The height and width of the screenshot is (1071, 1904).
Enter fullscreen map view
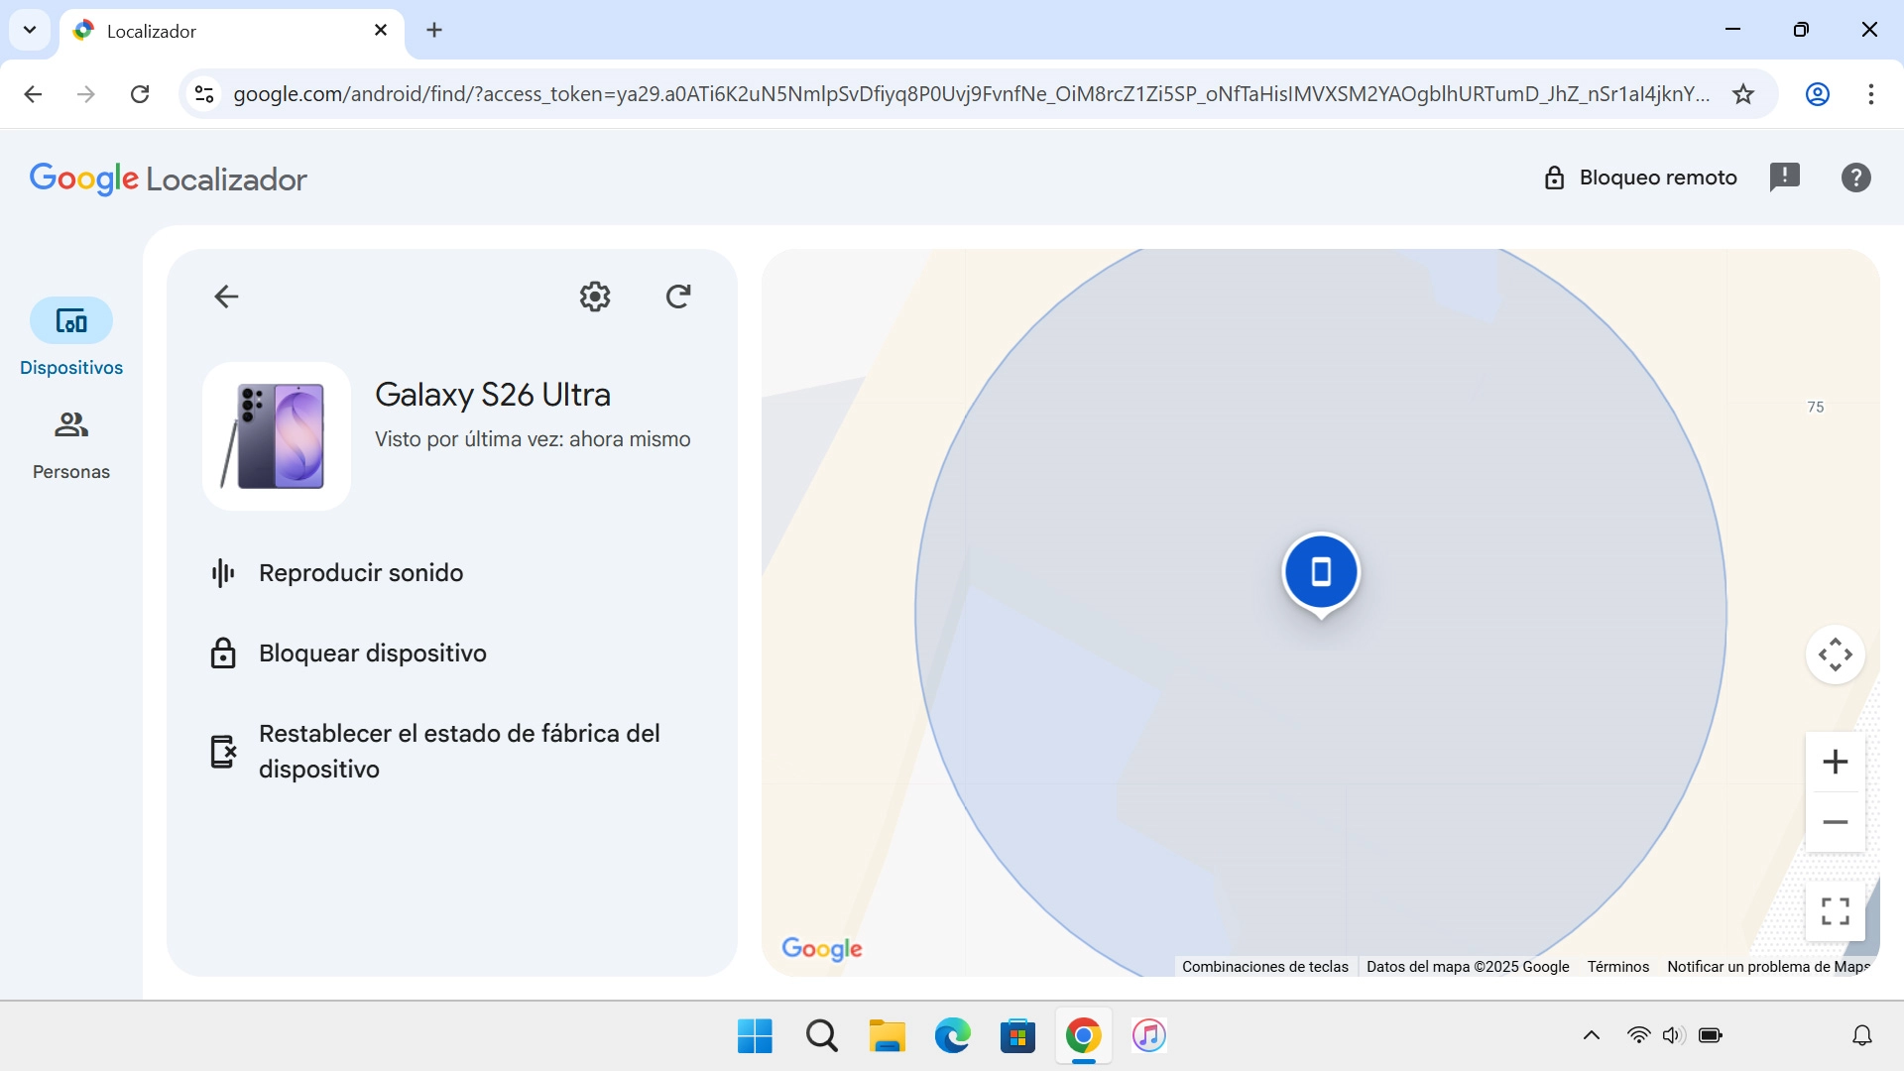click(x=1835, y=910)
